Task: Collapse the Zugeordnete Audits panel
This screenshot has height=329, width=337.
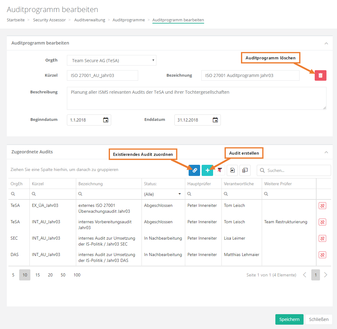Action: point(326,152)
